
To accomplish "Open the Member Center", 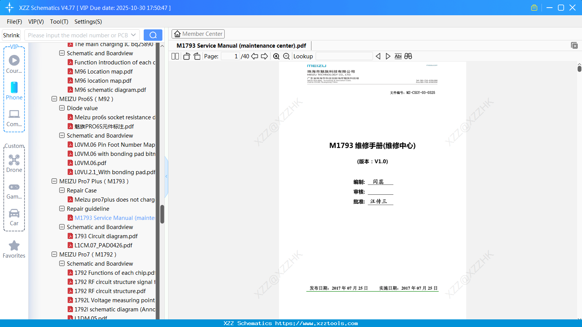I will coord(198,34).
